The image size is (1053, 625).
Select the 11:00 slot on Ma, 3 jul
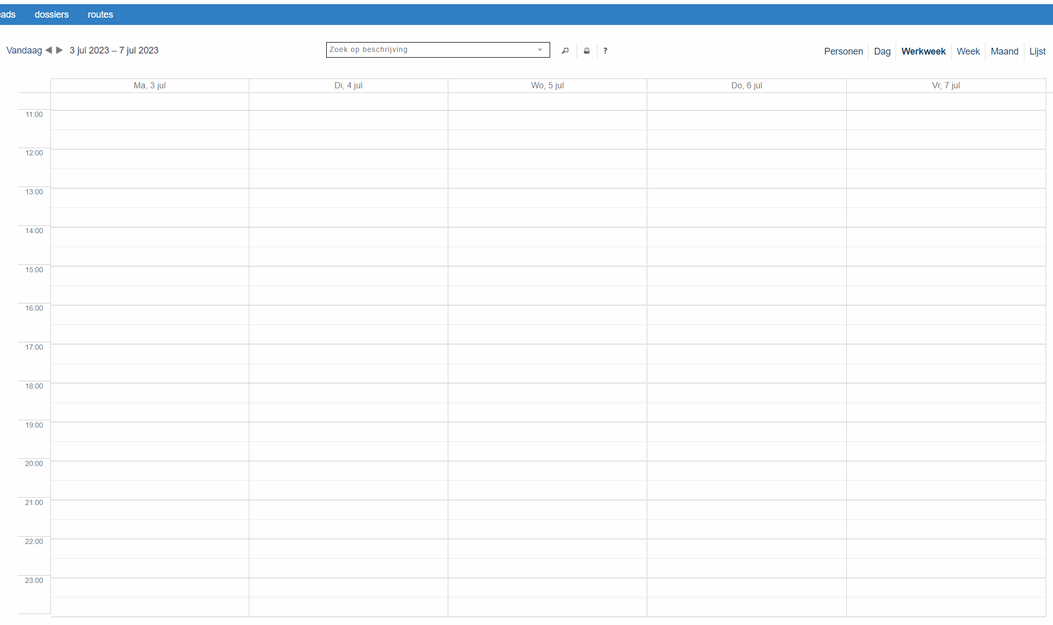150,120
